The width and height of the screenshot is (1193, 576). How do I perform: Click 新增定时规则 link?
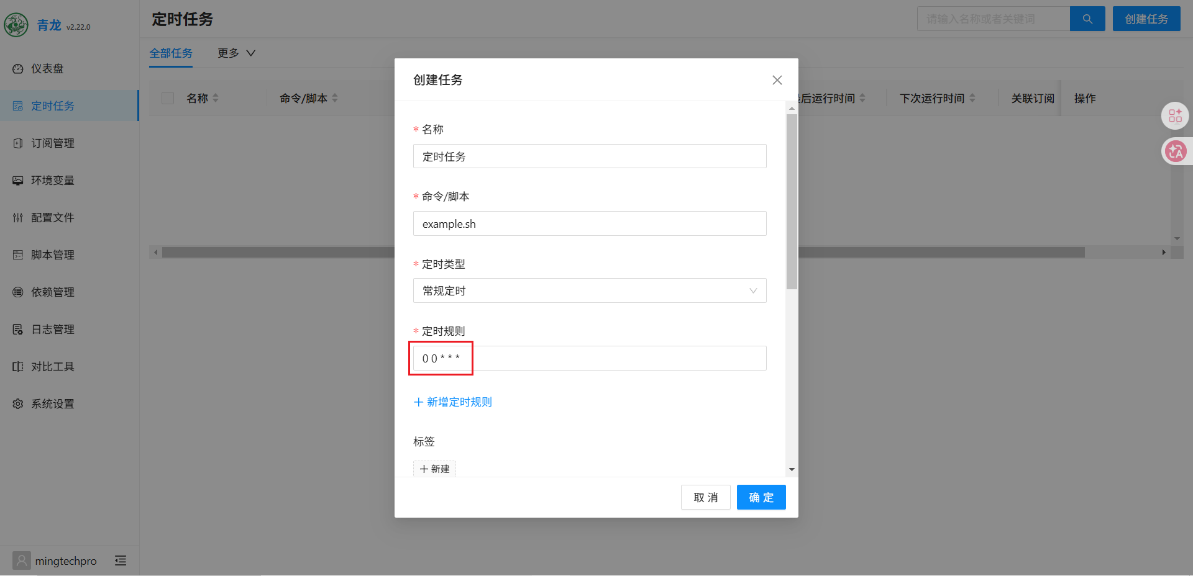click(453, 402)
